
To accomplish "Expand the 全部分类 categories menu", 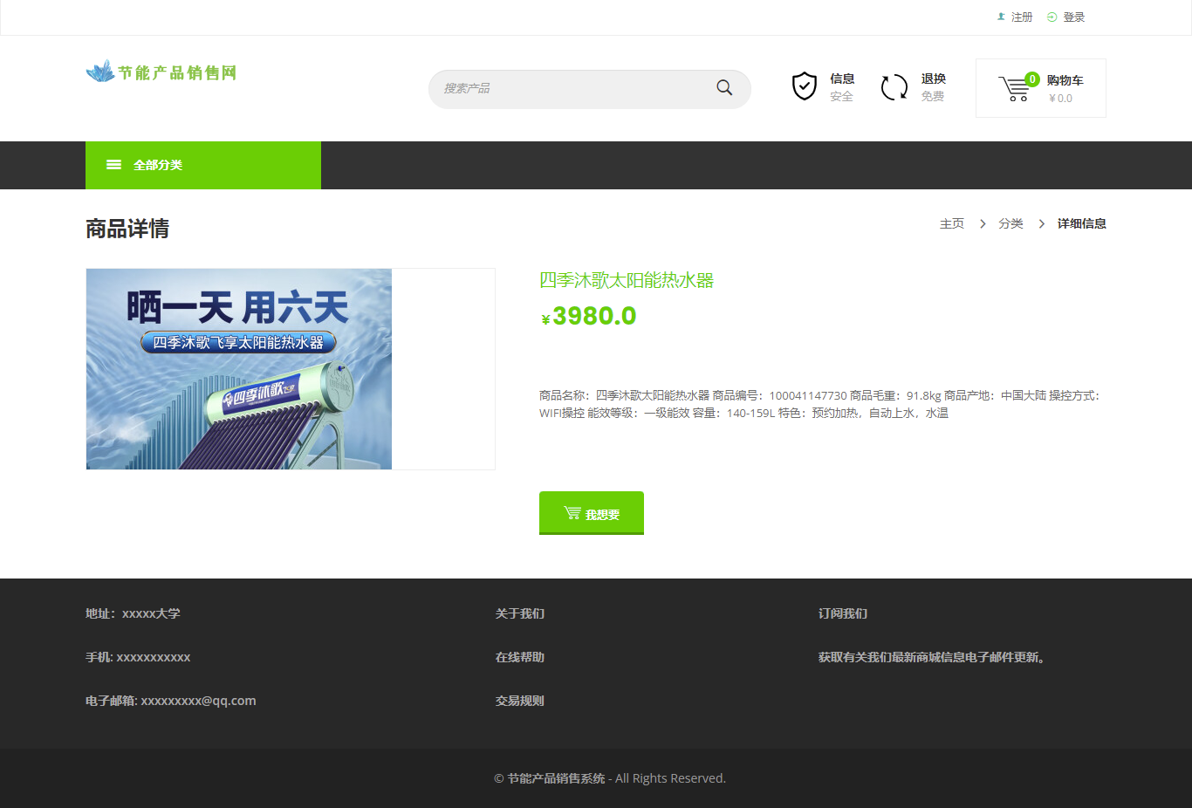I will 203,165.
